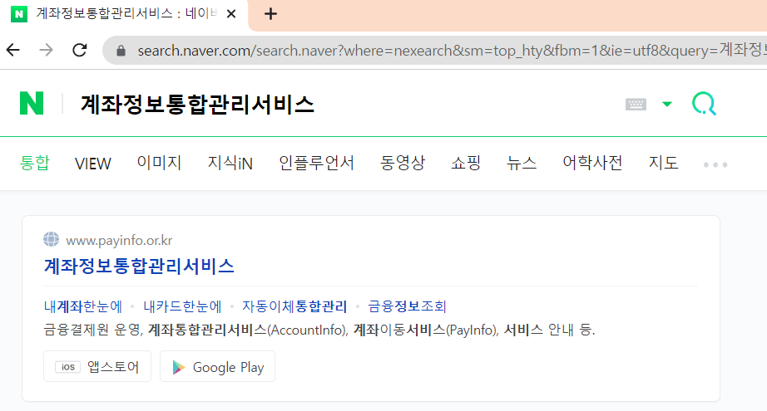Viewport: 767px width, 411px height.
Task: Switch to the VIEW tab
Action: [x=93, y=163]
